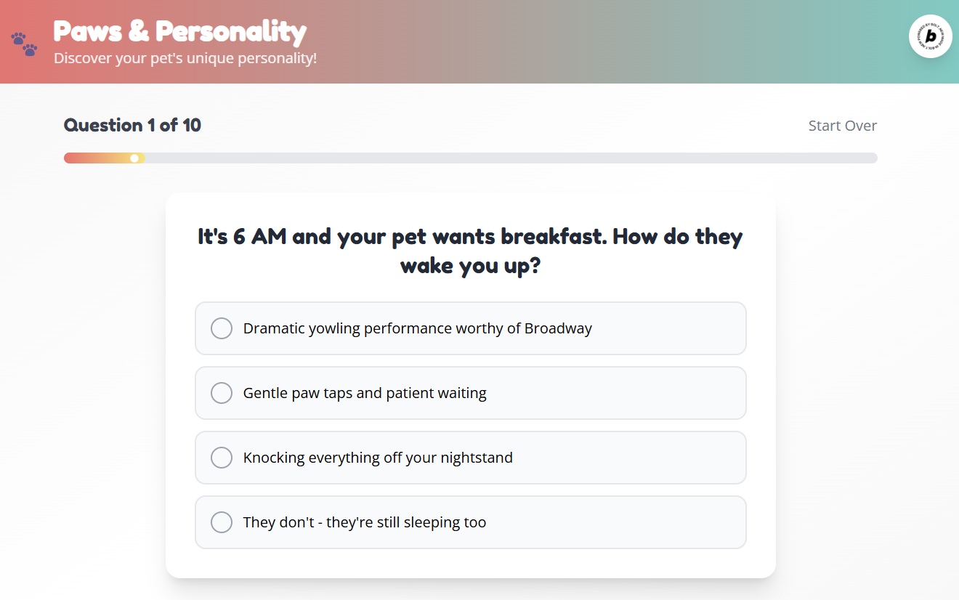
Task: Click the patient waiting answer card
Action: pos(470,393)
